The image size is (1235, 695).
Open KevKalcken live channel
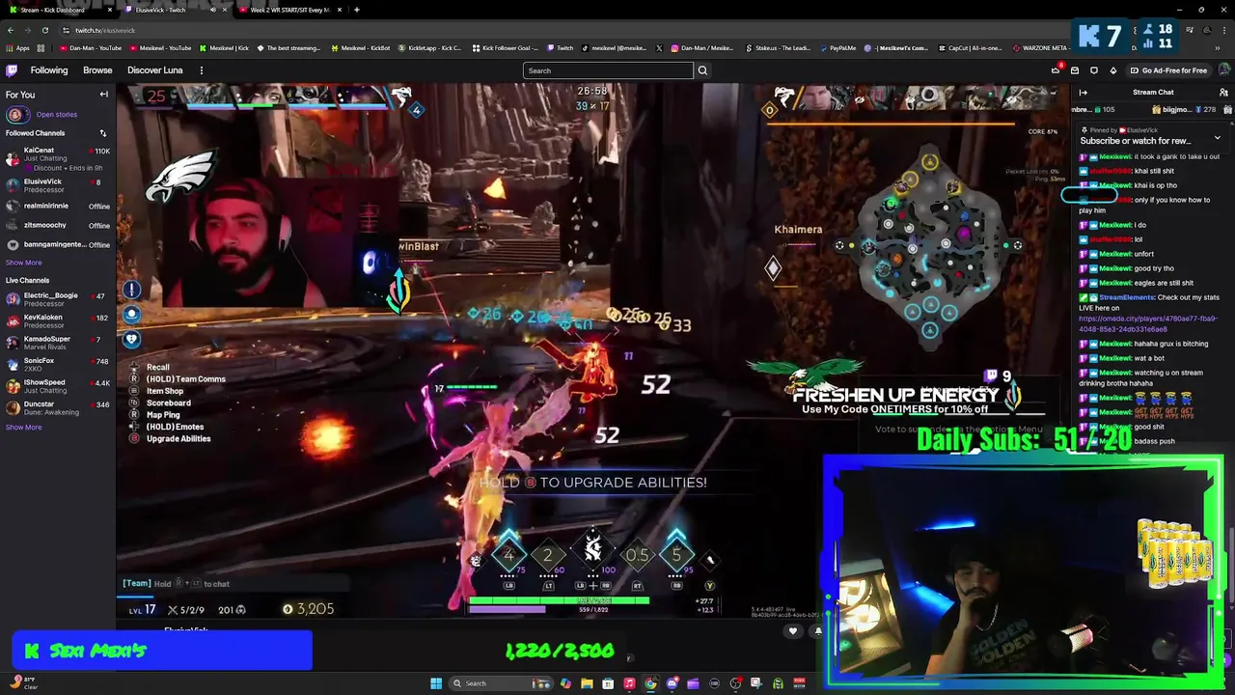click(58, 320)
